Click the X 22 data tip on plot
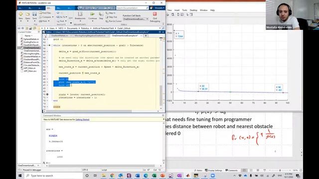Screen dimensions: 319x179 [x=203, y=88]
